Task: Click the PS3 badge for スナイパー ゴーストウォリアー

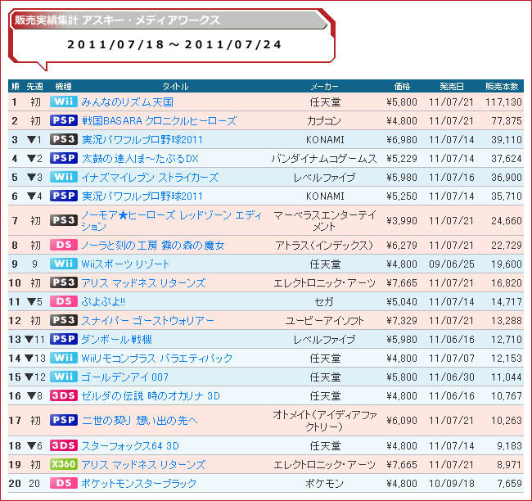Action: [x=64, y=320]
